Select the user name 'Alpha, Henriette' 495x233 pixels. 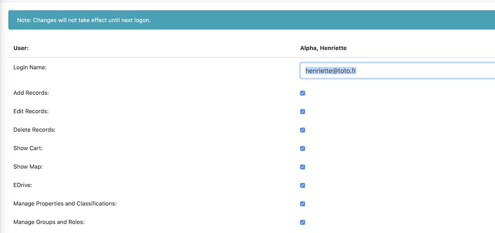[x=323, y=48]
